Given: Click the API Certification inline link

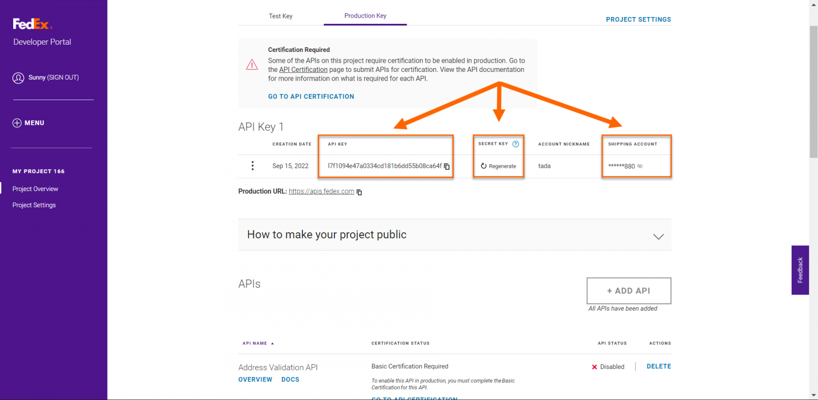Looking at the screenshot, I should (x=303, y=70).
